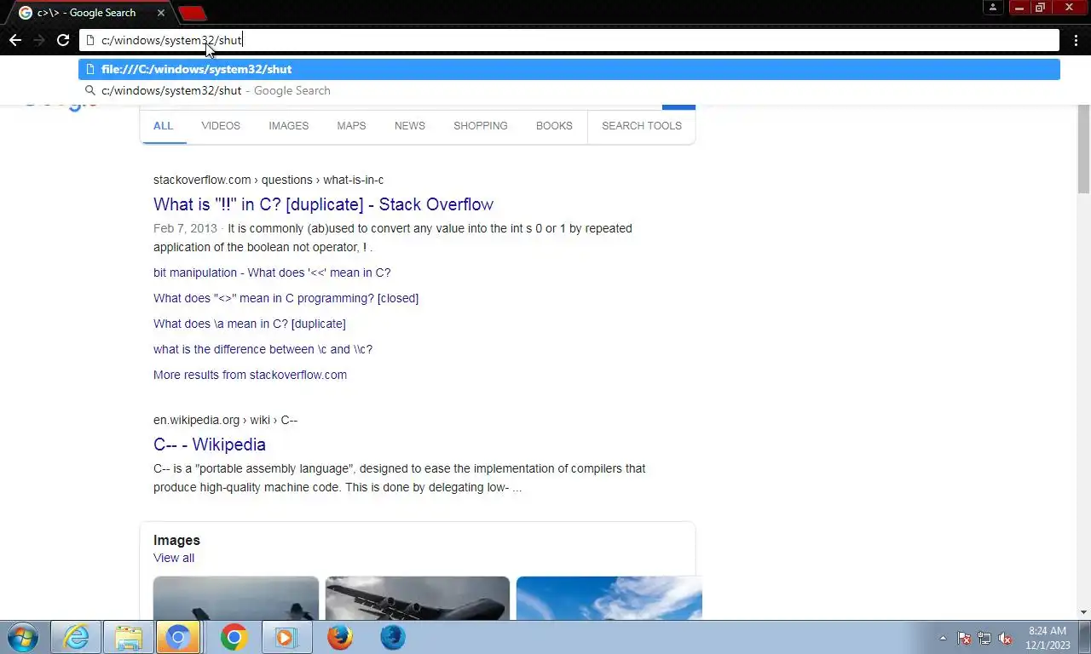Open Windows Media Player from the taskbar

tap(287, 637)
